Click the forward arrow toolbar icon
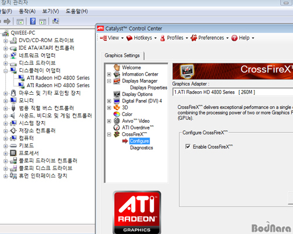The width and height of the screenshot is (293, 234). point(7,21)
